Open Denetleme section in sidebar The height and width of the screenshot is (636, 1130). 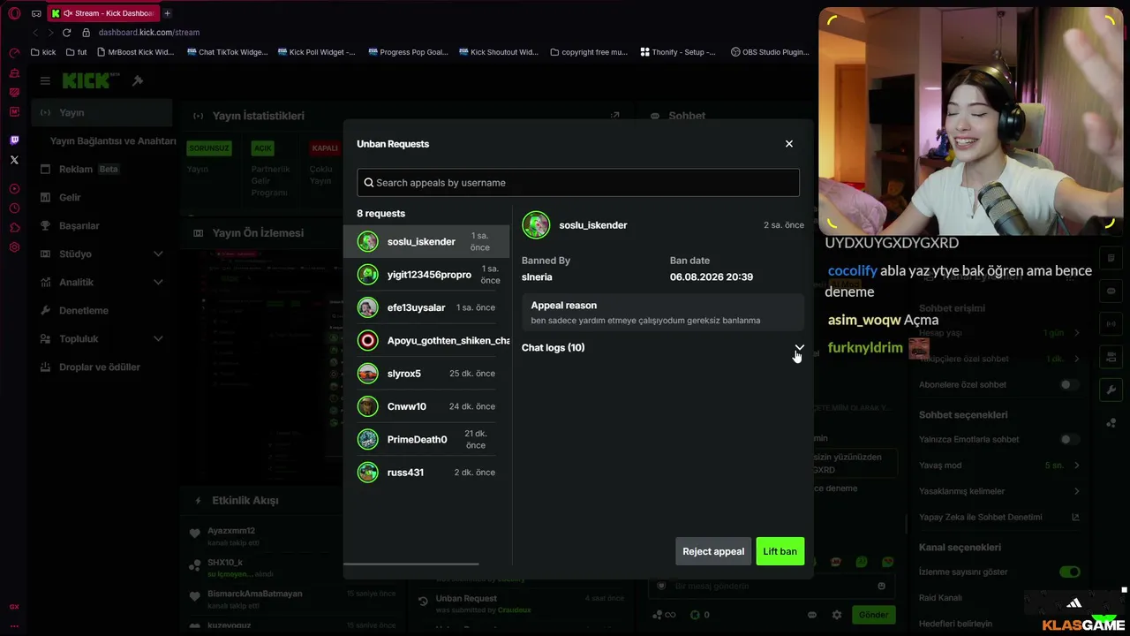point(102,311)
